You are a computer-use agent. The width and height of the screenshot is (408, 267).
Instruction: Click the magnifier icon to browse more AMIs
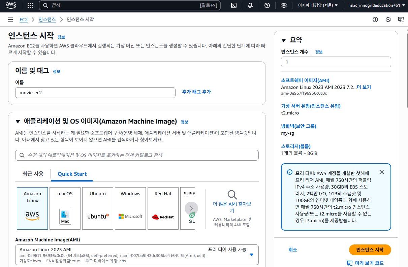(232, 195)
